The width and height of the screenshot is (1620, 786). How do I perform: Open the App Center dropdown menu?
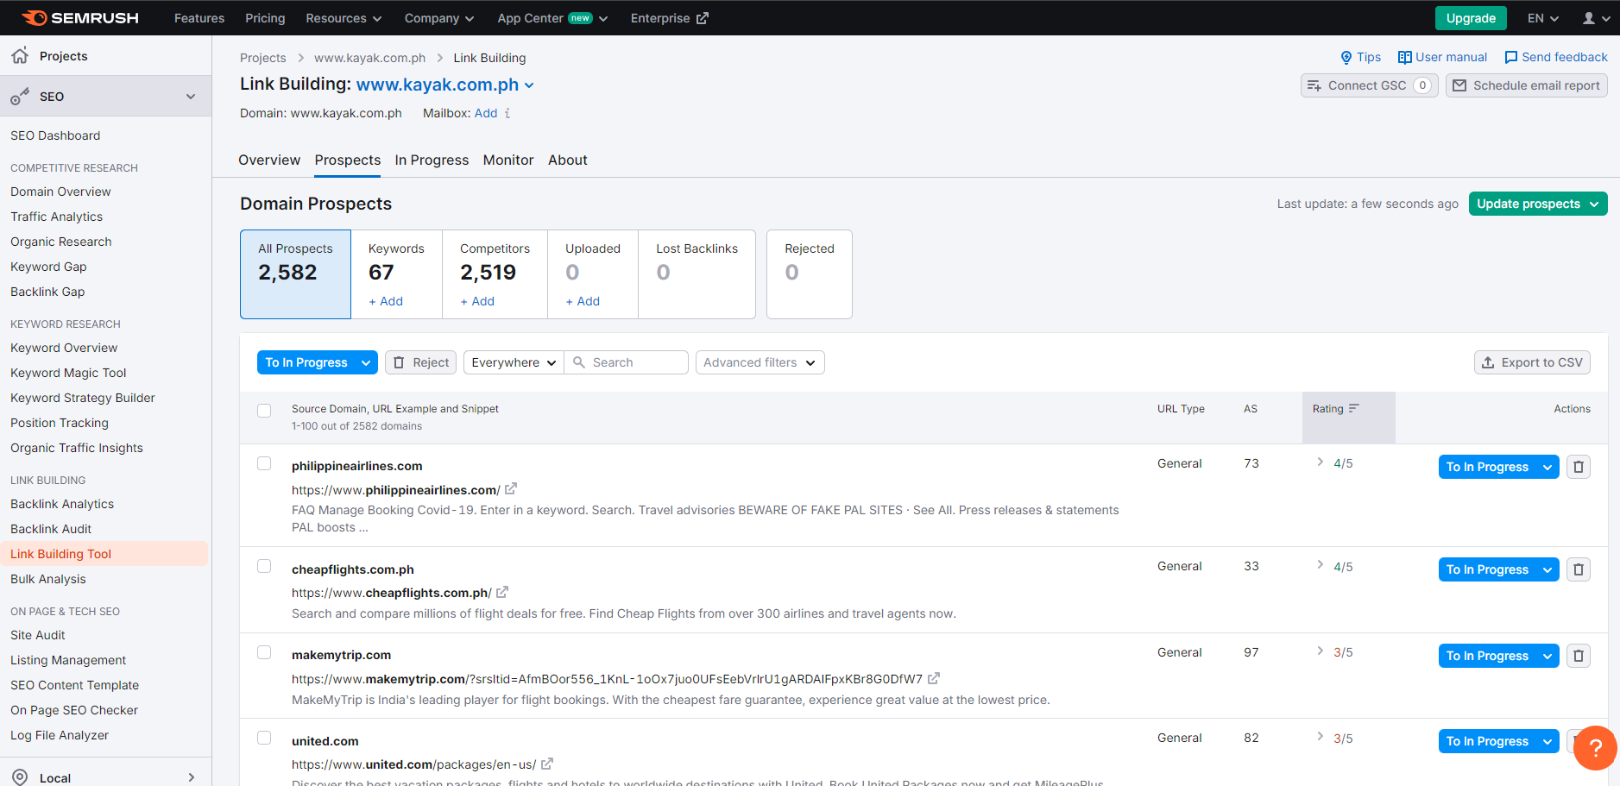point(552,18)
